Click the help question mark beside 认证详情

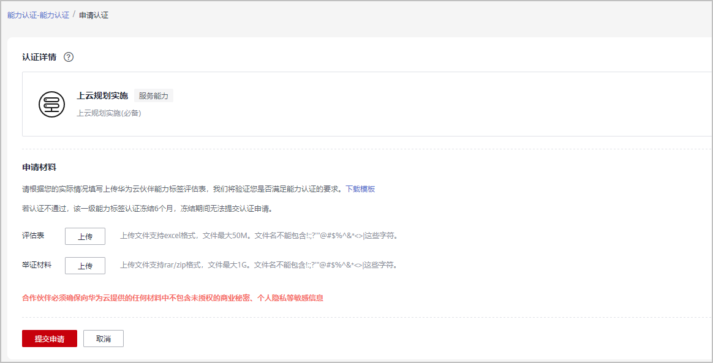(x=69, y=58)
